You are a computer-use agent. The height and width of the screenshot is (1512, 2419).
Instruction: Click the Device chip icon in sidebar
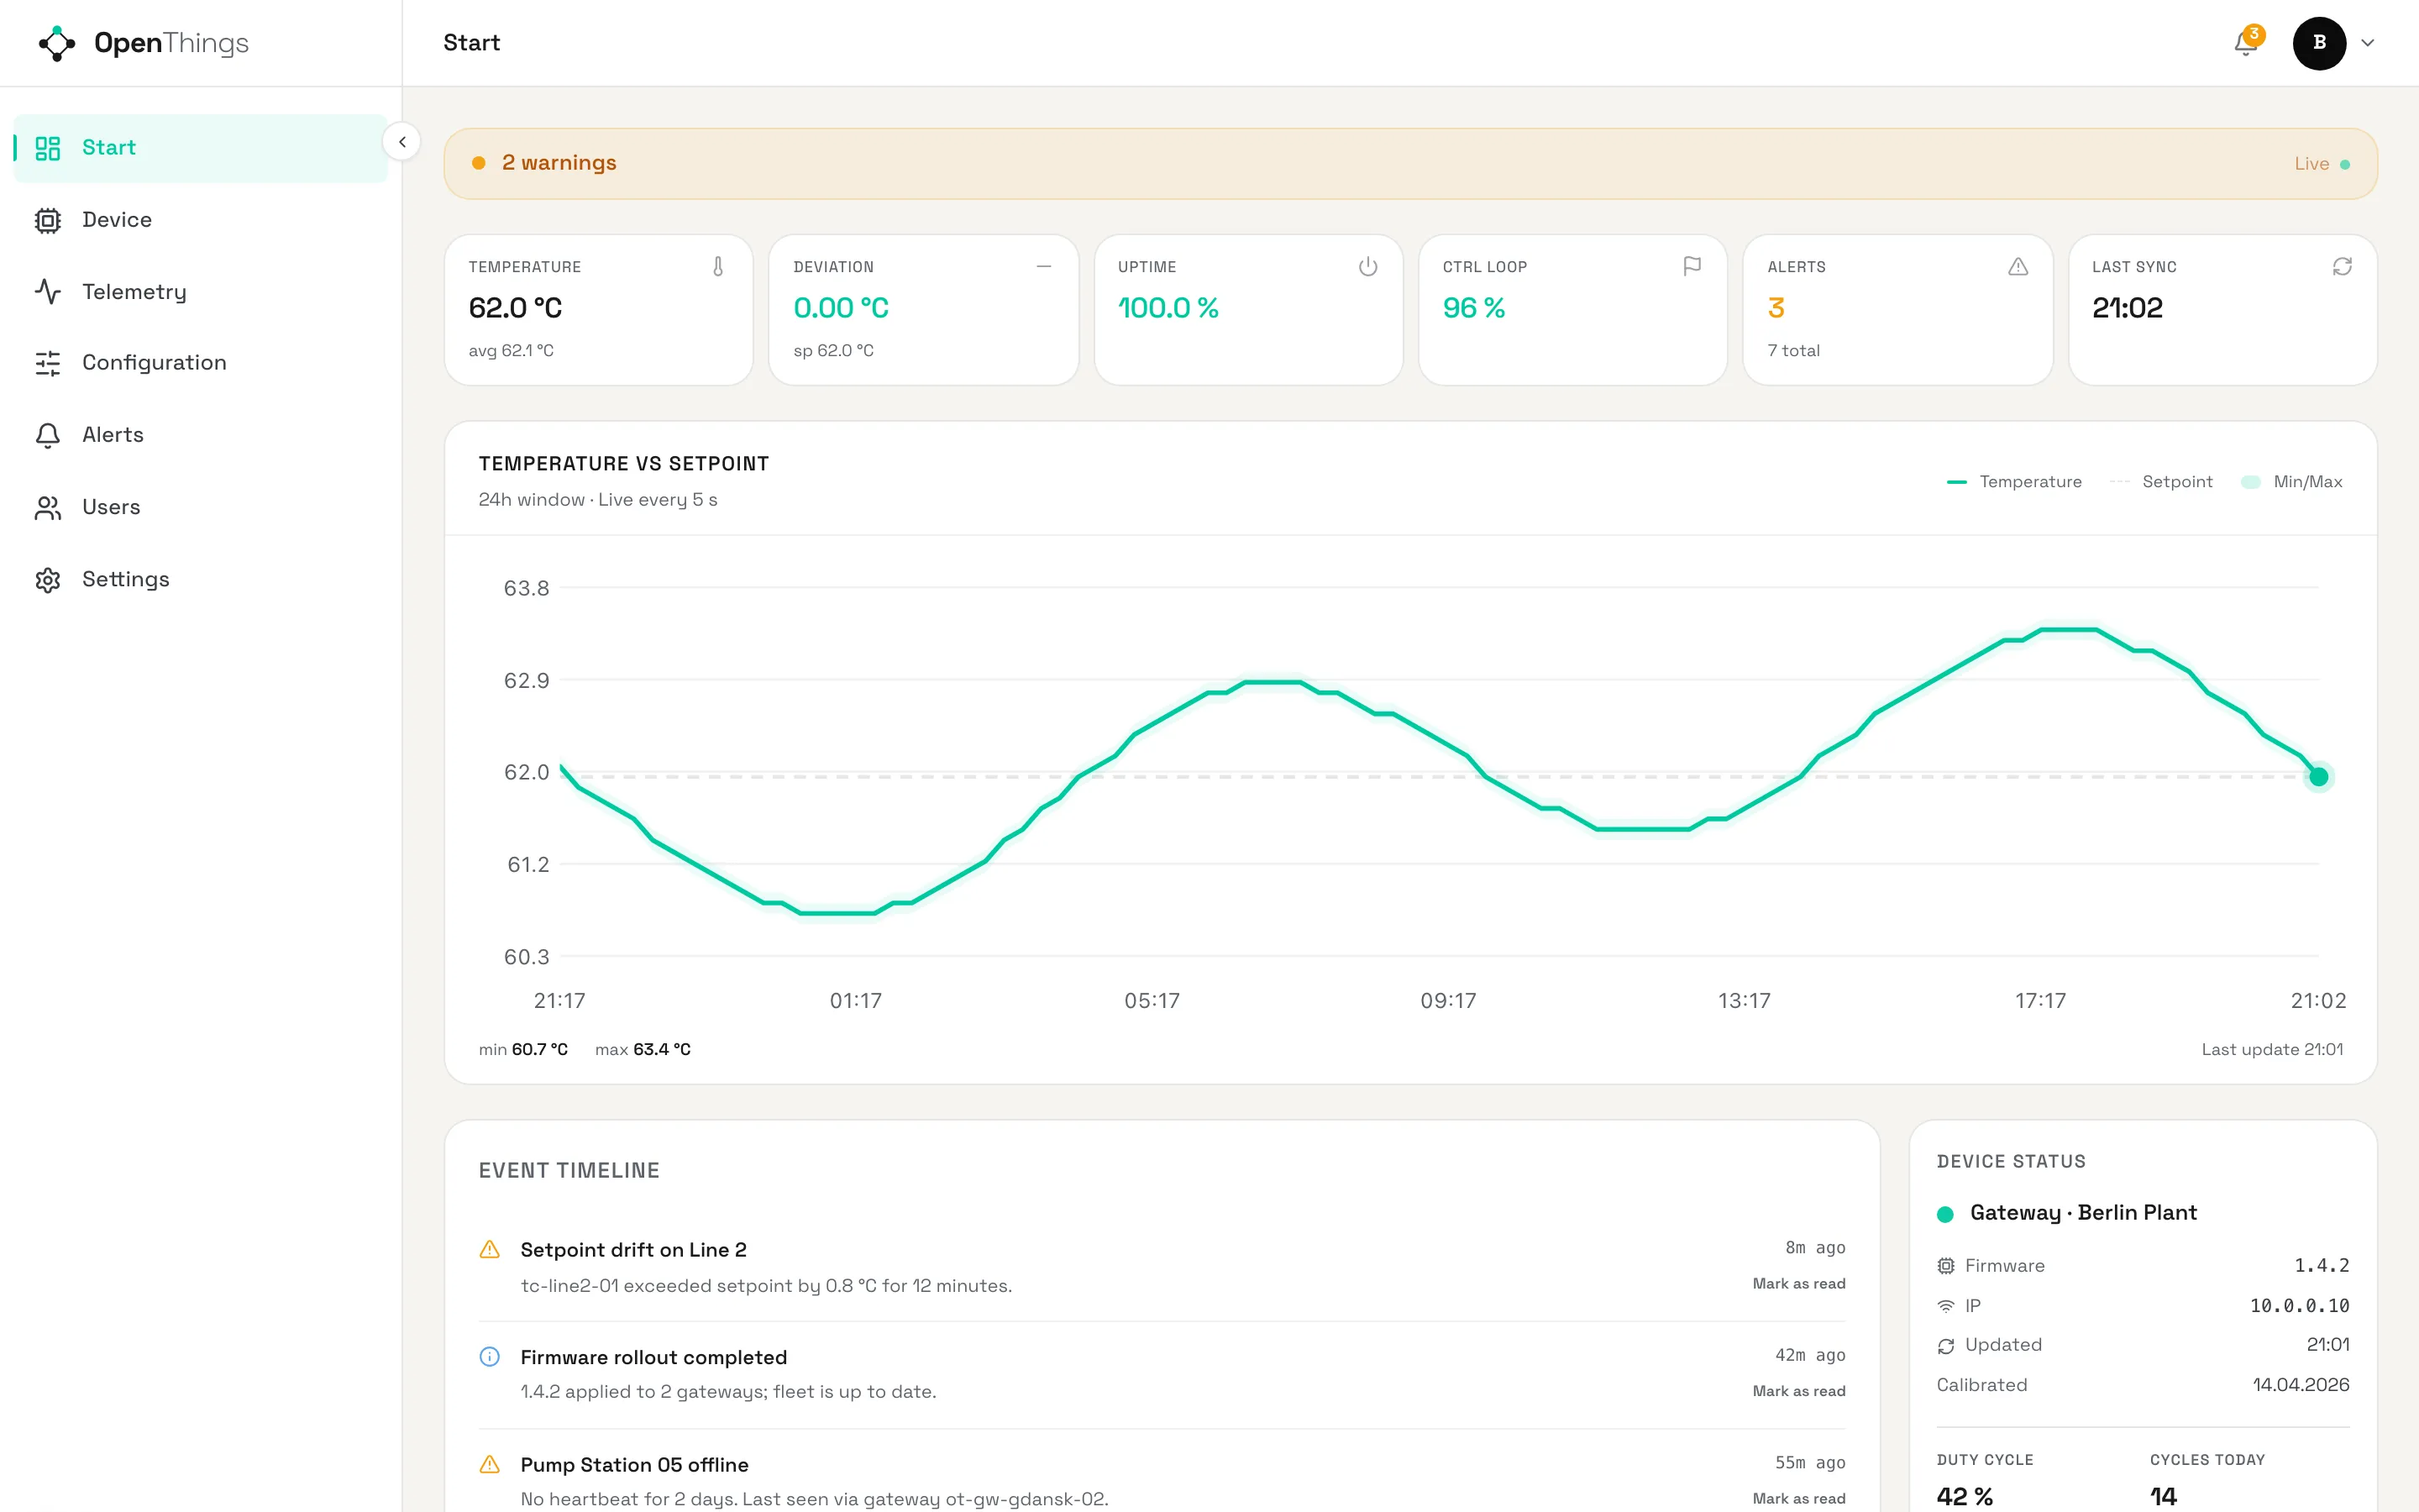tap(48, 220)
